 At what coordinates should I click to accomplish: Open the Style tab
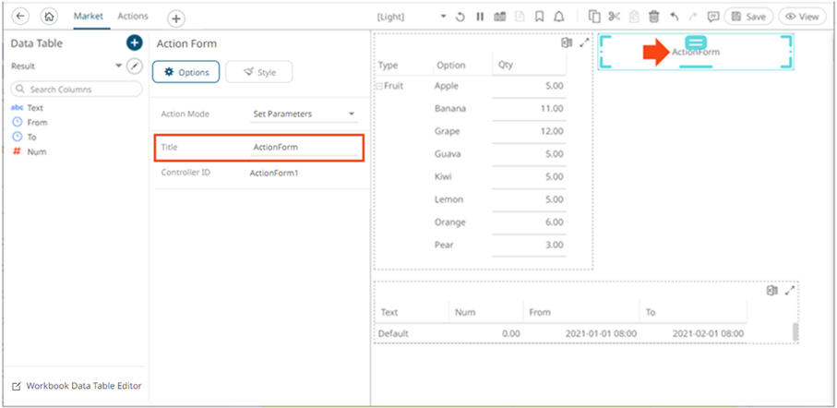[x=258, y=72]
